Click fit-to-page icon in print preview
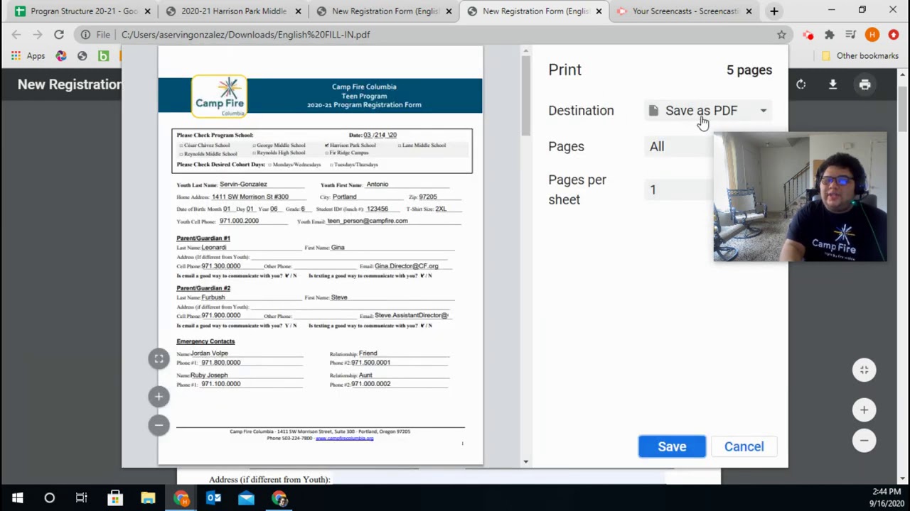 (159, 358)
